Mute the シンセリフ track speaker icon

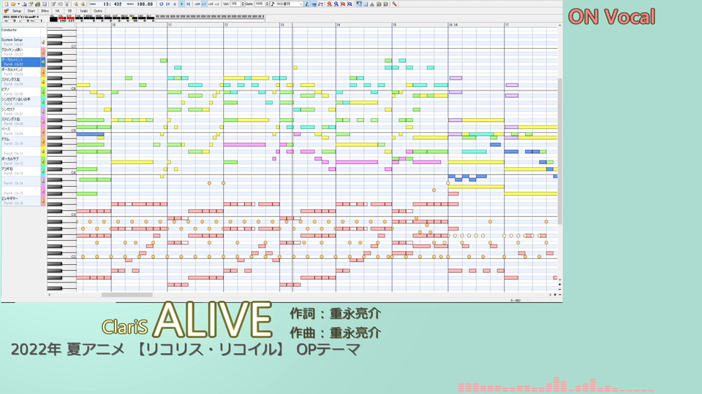click(43, 111)
